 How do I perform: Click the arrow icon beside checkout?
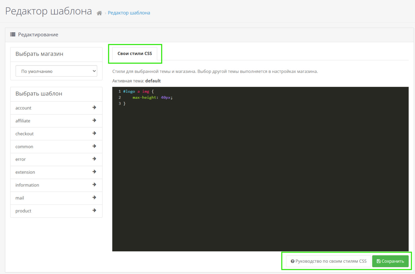click(x=94, y=133)
